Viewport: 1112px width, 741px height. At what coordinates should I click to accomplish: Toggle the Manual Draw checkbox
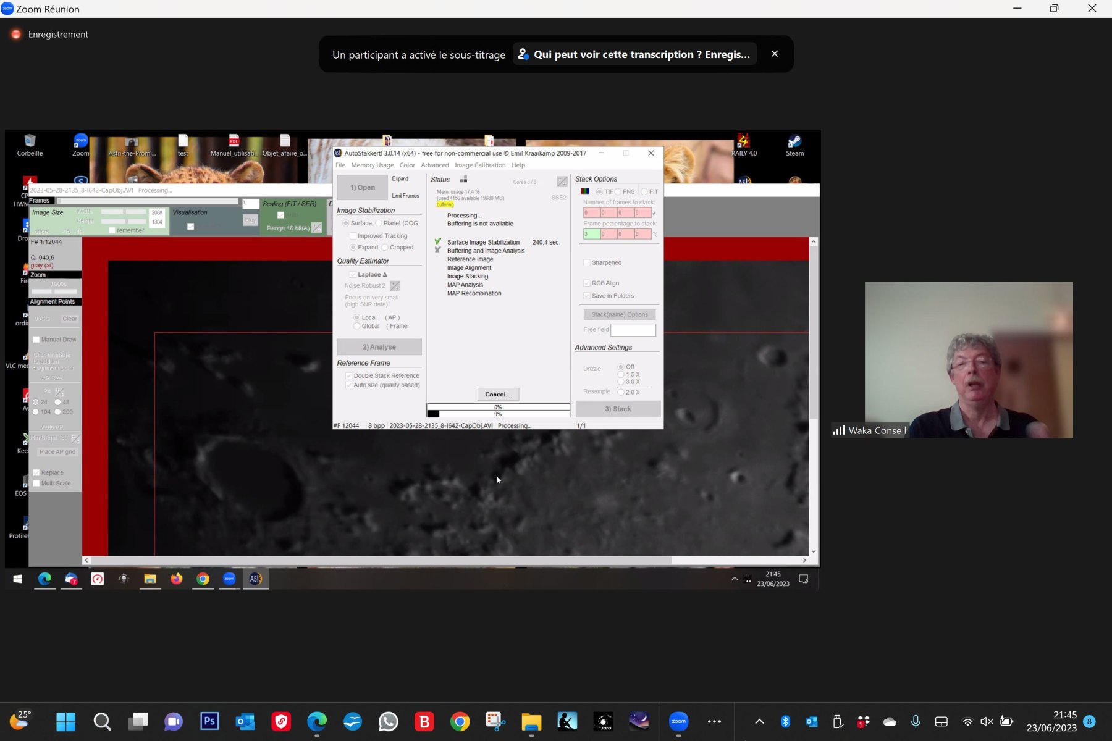coord(36,340)
